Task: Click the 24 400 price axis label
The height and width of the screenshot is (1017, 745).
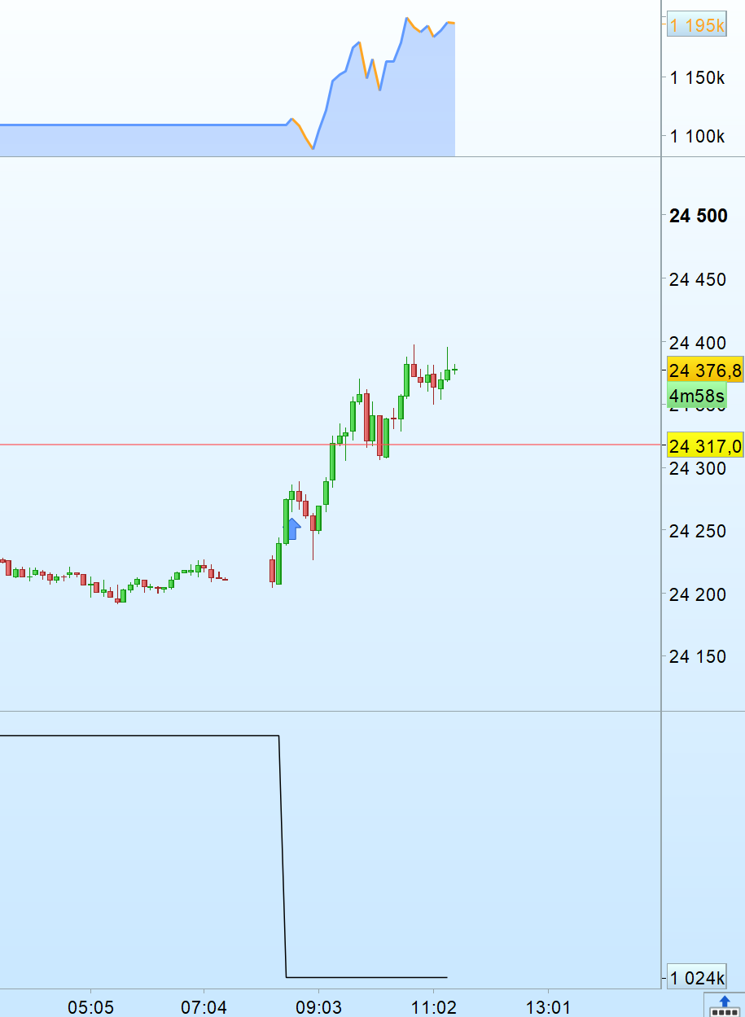Action: pos(698,342)
